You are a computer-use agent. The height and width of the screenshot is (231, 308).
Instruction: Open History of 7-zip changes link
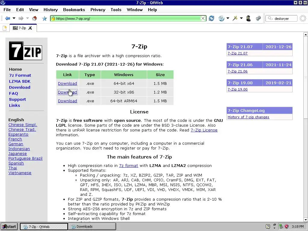pyautogui.click(x=248, y=117)
